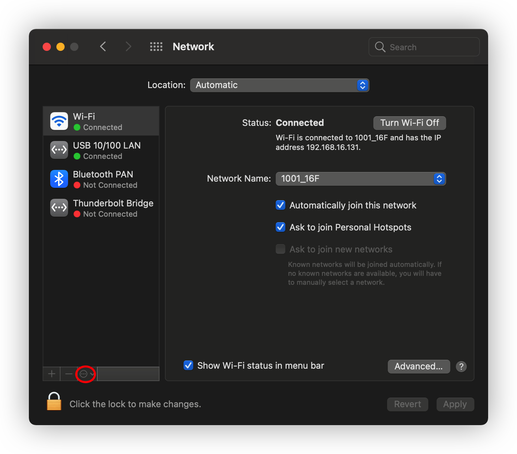Click the Wi-Fi icon in the sidebar
Image resolution: width=517 pixels, height=454 pixels.
click(x=59, y=121)
